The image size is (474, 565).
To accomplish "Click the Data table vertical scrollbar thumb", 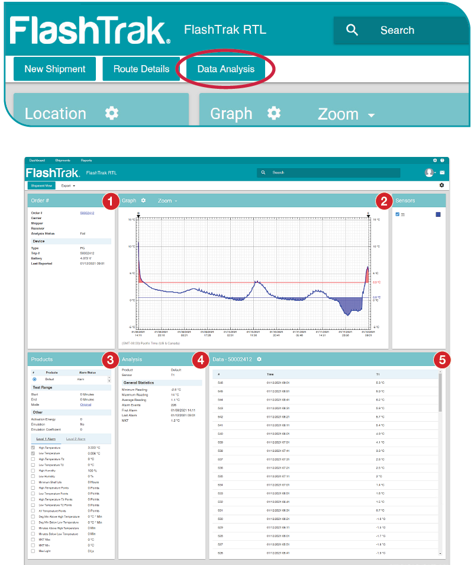I will (x=440, y=393).
